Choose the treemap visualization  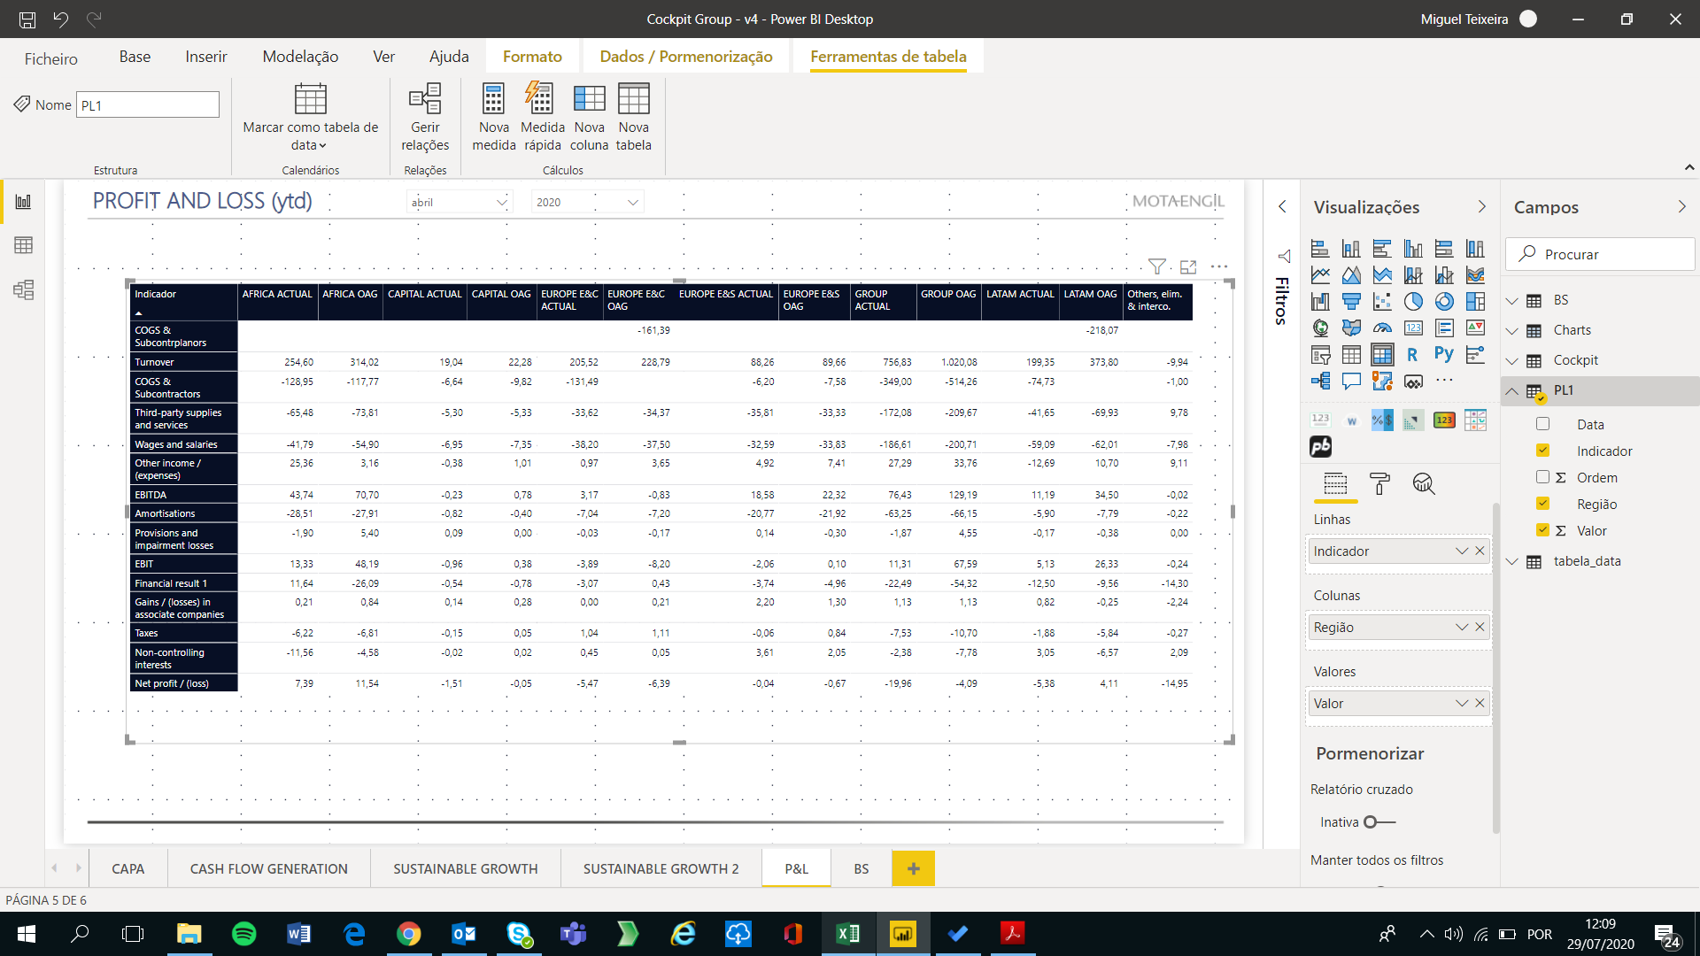[x=1475, y=302]
